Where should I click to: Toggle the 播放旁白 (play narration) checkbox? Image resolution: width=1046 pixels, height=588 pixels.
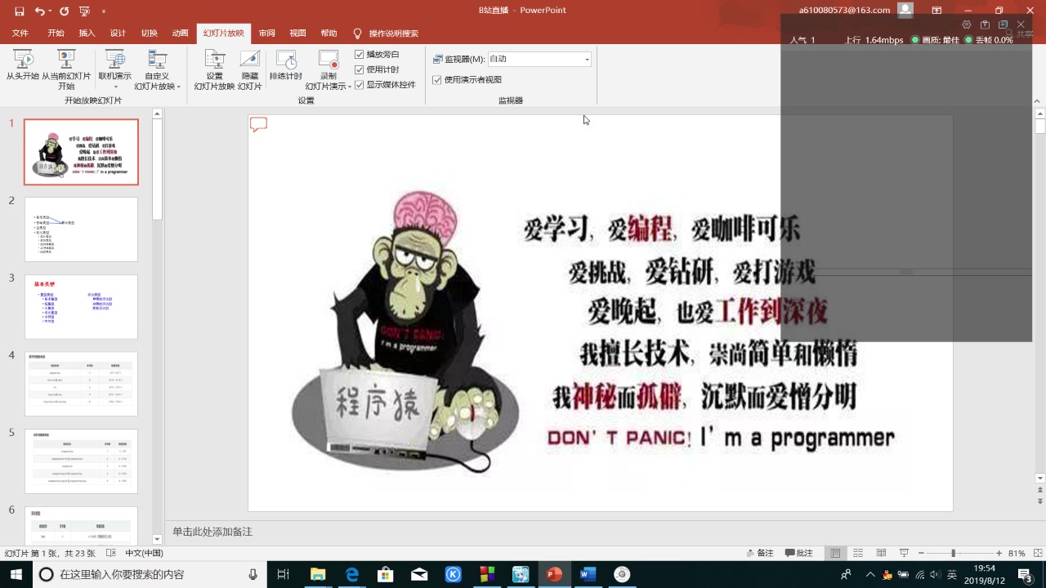tap(360, 55)
